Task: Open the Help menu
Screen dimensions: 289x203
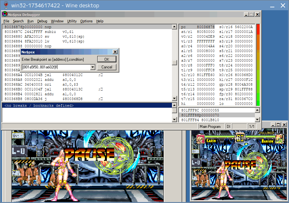Action: coord(100,21)
